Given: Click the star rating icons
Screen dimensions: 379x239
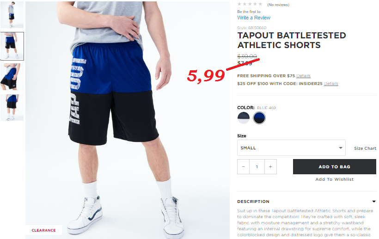Looking at the screenshot, I should [x=250, y=4].
